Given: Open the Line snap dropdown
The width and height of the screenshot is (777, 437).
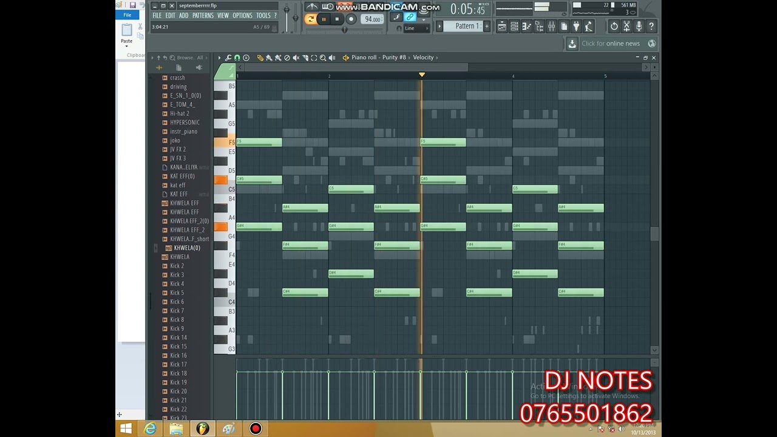Looking at the screenshot, I should (417, 29).
